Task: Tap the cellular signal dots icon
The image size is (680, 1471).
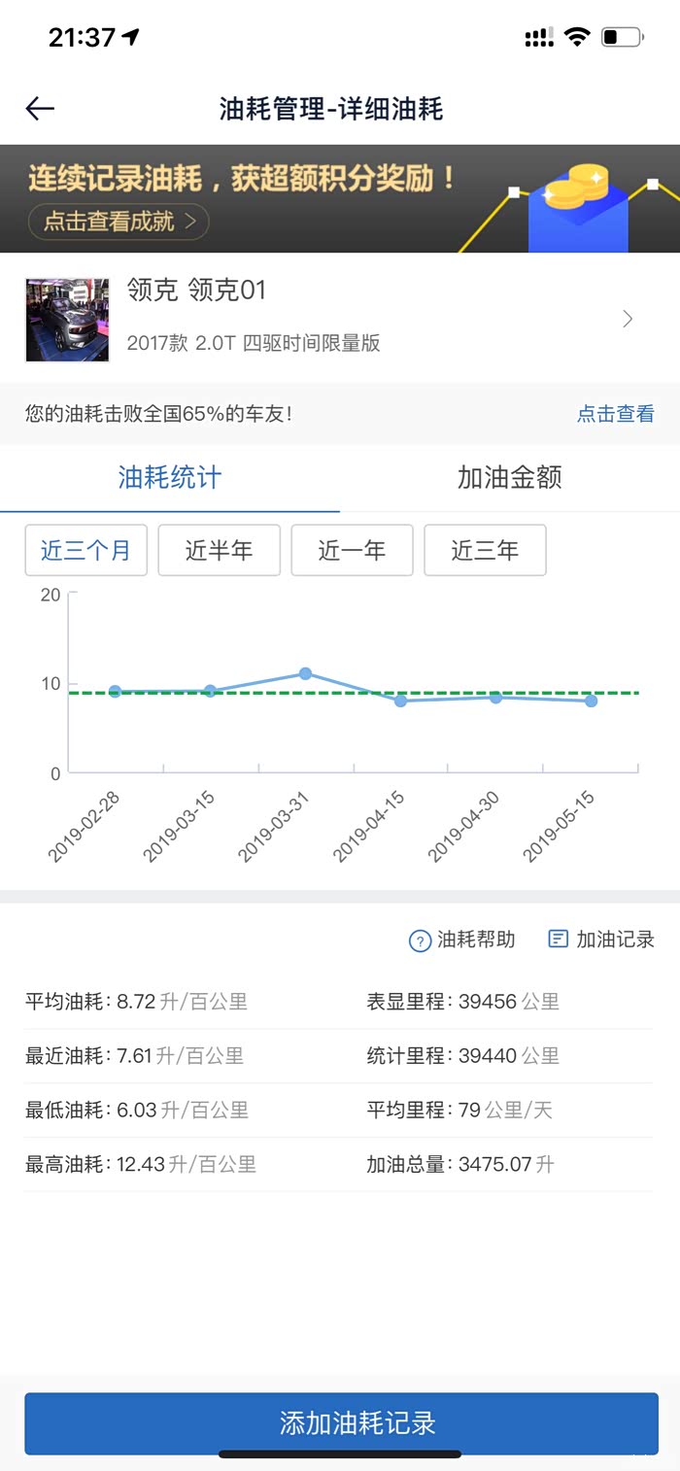Action: tap(538, 38)
